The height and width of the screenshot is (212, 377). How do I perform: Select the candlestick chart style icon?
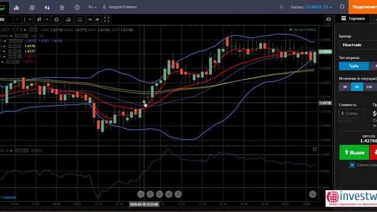coord(39,19)
